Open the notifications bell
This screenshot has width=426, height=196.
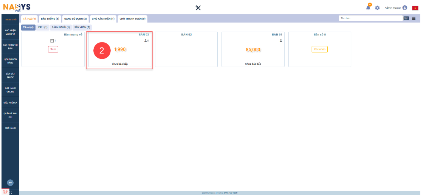368,8
